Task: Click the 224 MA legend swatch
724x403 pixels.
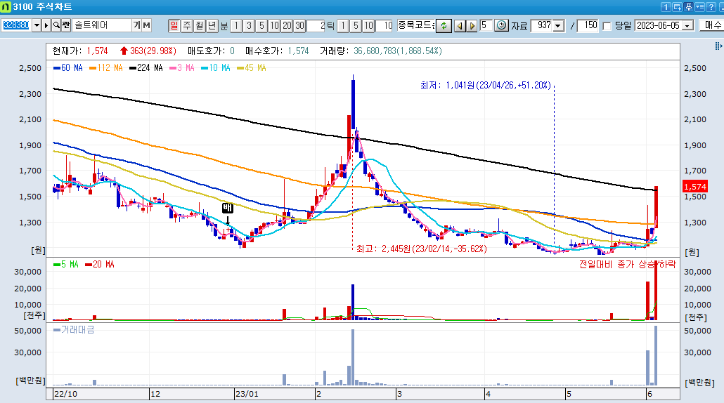Action: pos(133,68)
